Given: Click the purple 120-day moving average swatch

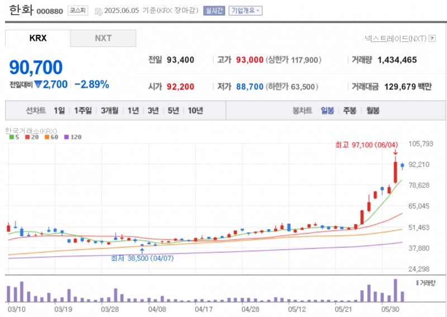Looking at the screenshot, I should click(66, 137).
